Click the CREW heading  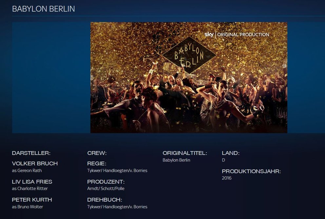[97, 153]
